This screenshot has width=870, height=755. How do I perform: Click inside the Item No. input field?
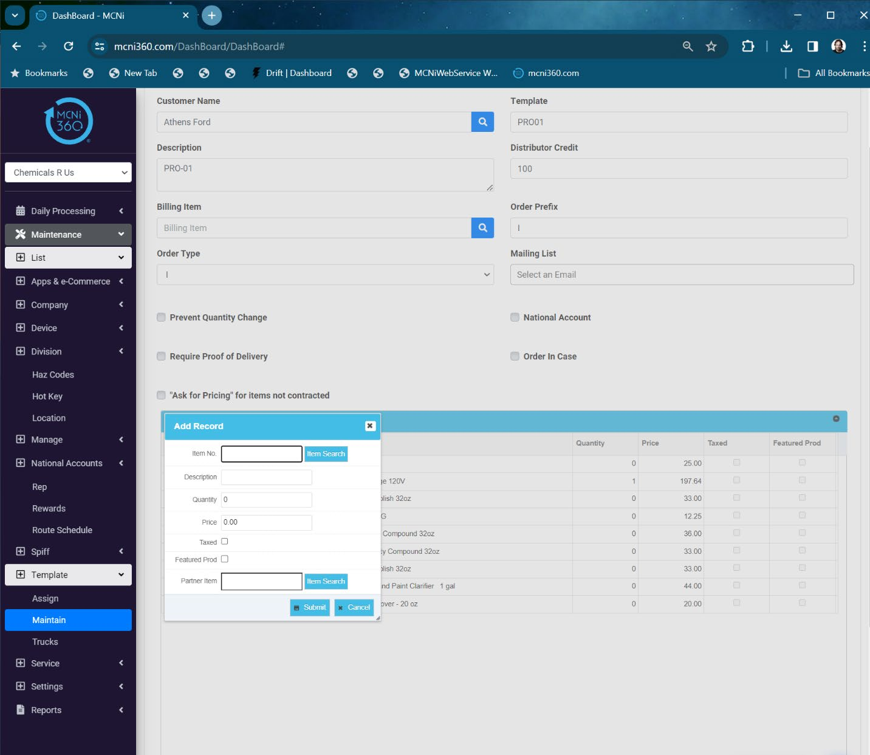pyautogui.click(x=261, y=453)
